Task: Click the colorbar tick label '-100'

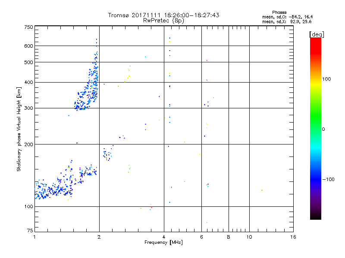Action: tap(328, 179)
